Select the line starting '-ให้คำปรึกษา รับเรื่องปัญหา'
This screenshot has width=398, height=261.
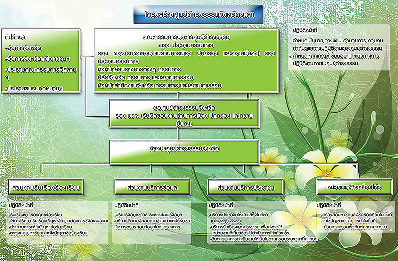pyautogui.click(x=58, y=221)
